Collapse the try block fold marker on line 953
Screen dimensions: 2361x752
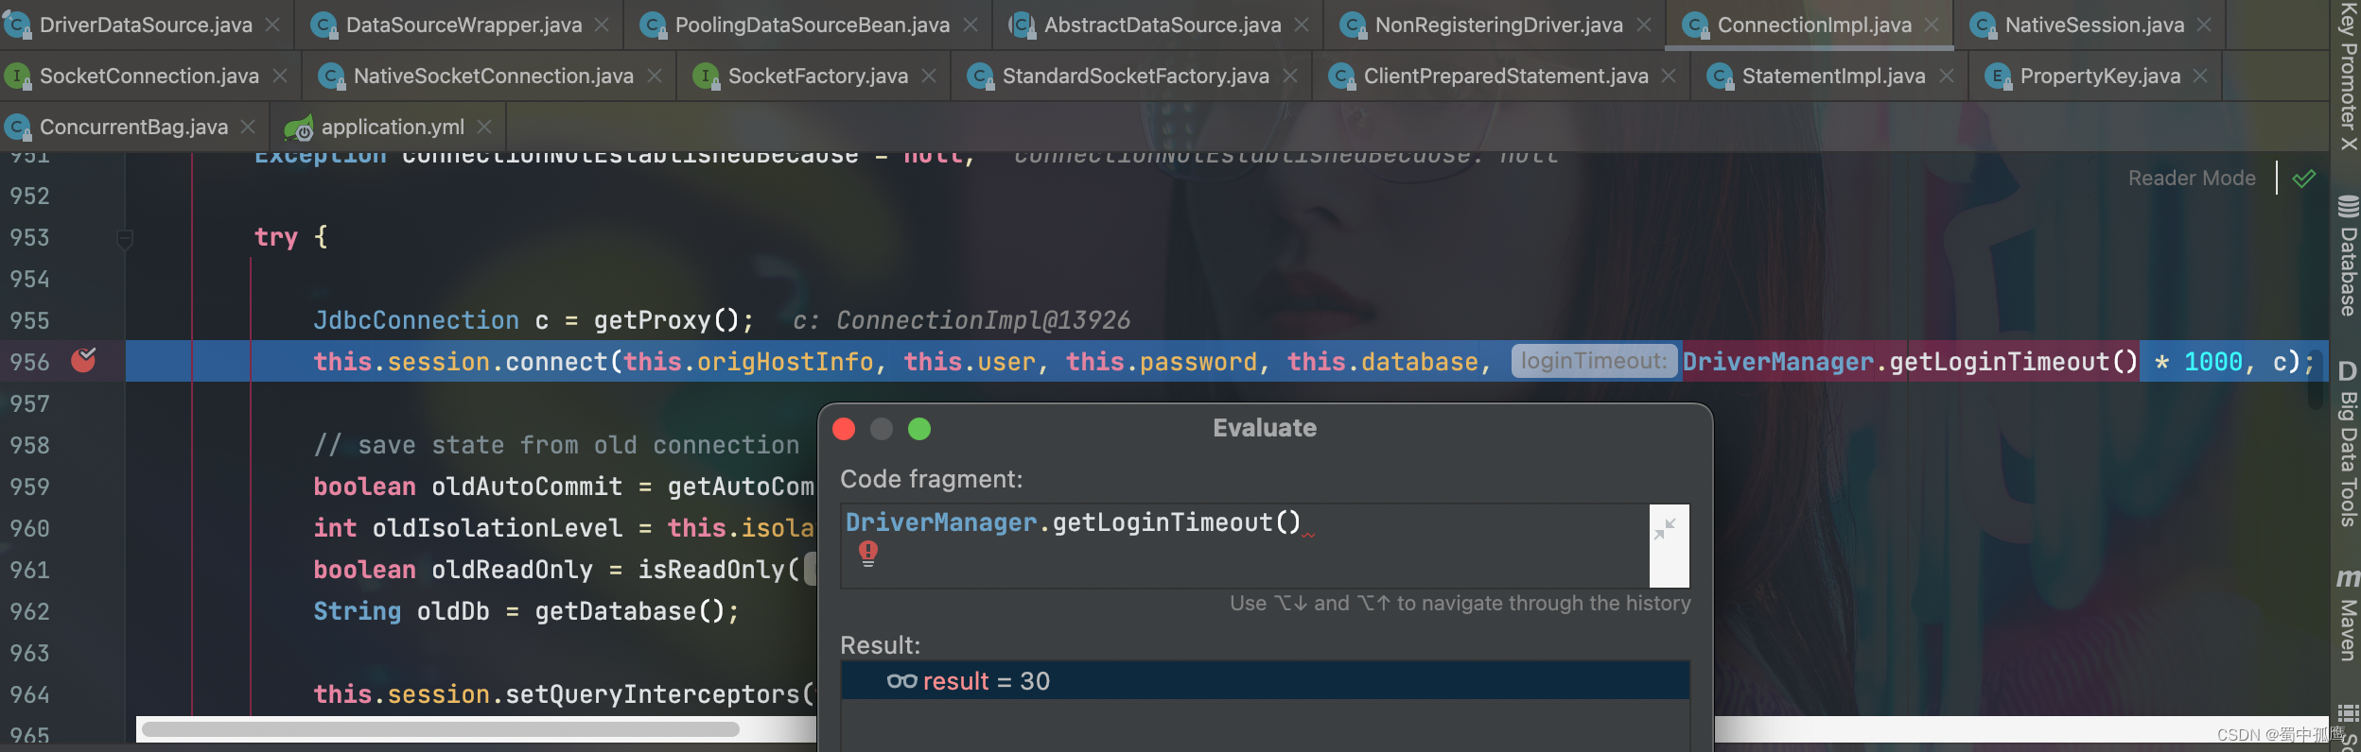click(124, 238)
